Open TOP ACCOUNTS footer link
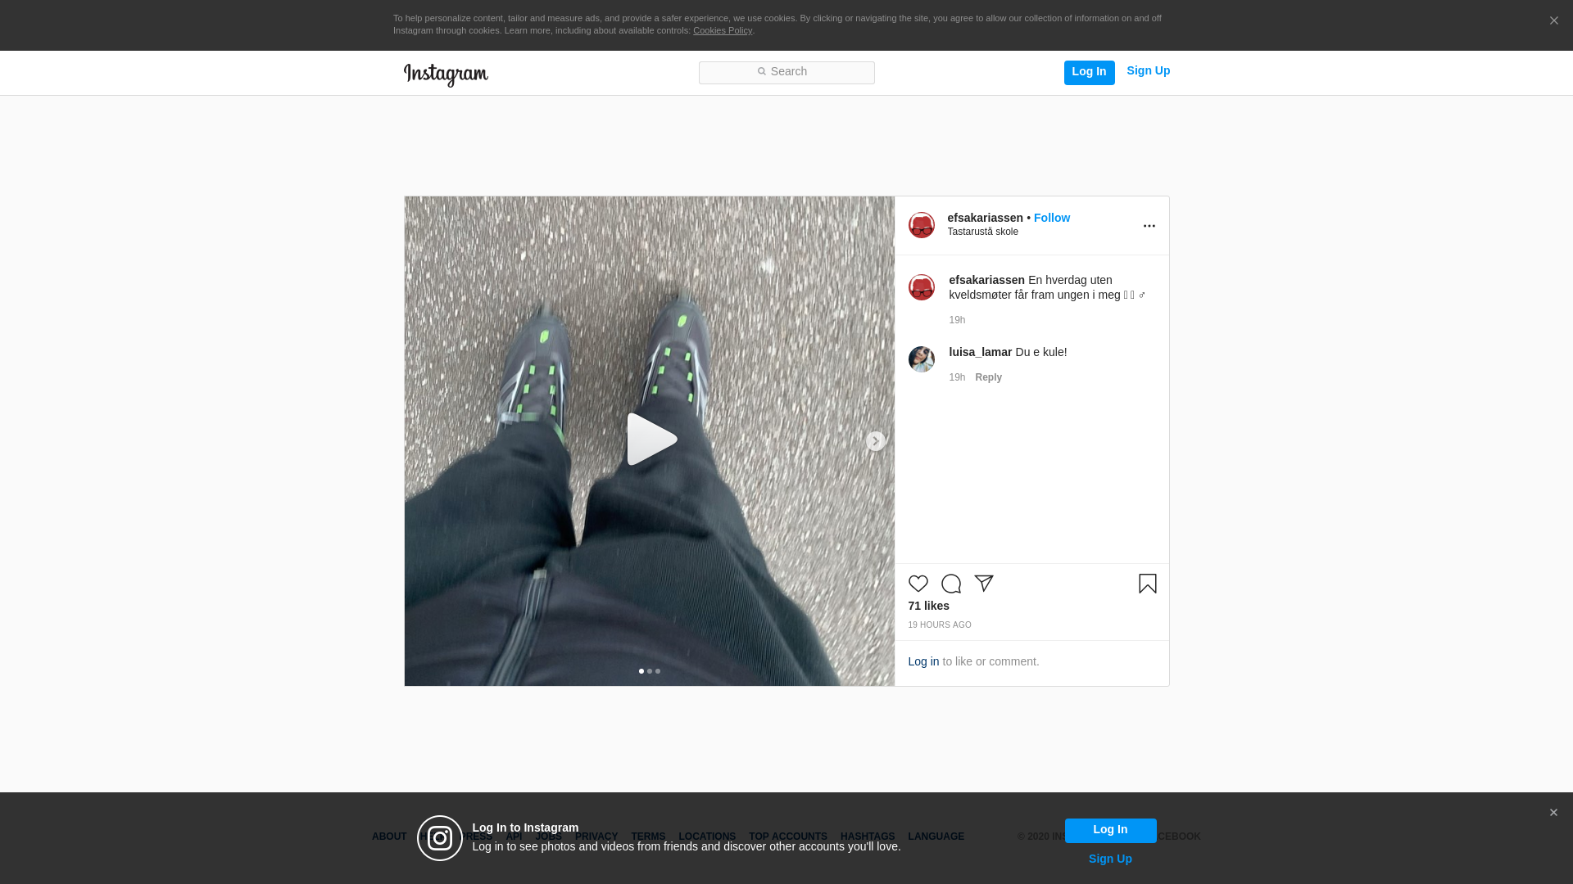Screen dimensions: 1573x884 tap(787, 837)
